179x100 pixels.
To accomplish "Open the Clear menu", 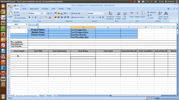I will pos(151,18).
